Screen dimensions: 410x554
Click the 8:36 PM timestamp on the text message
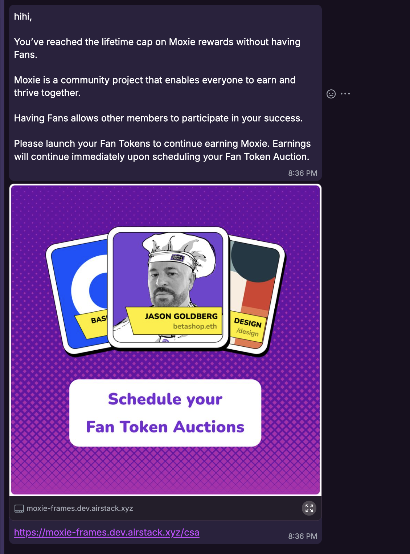point(302,173)
